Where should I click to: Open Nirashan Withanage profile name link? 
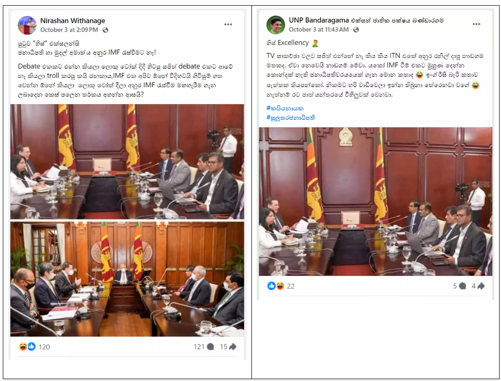pos(73,21)
